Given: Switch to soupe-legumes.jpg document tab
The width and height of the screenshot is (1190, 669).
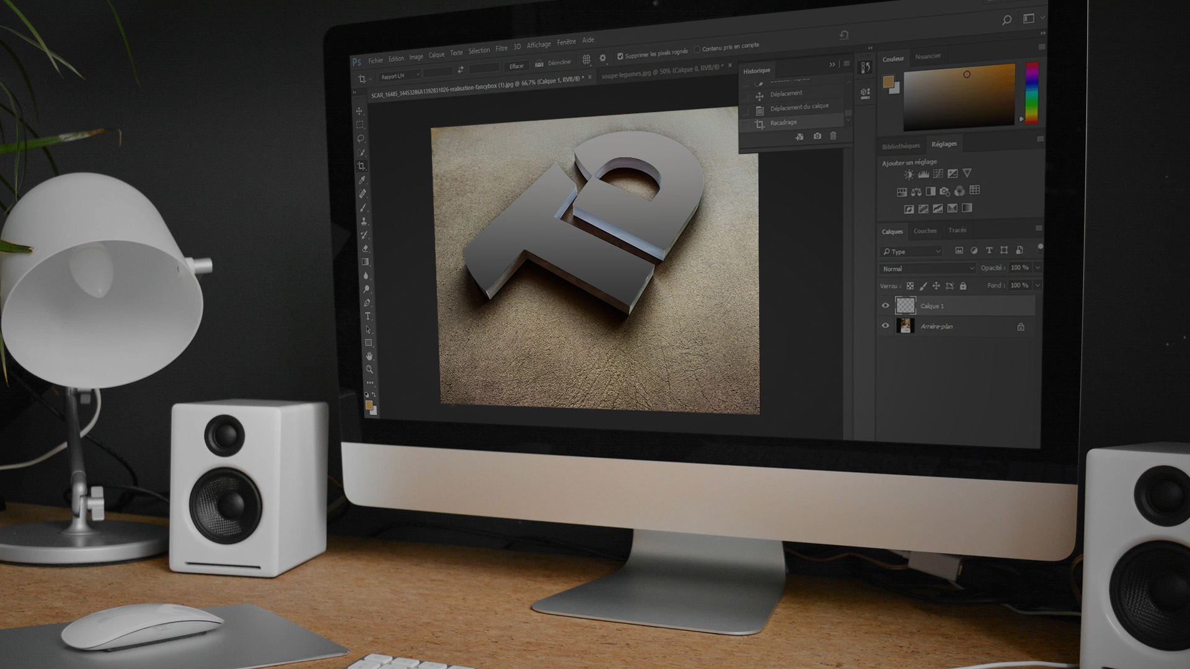Looking at the screenshot, I should click(663, 71).
